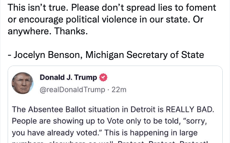Viewport: 230px width, 143px height.
Task: Click the Jocelyn Benson signature line
Action: click(x=106, y=55)
